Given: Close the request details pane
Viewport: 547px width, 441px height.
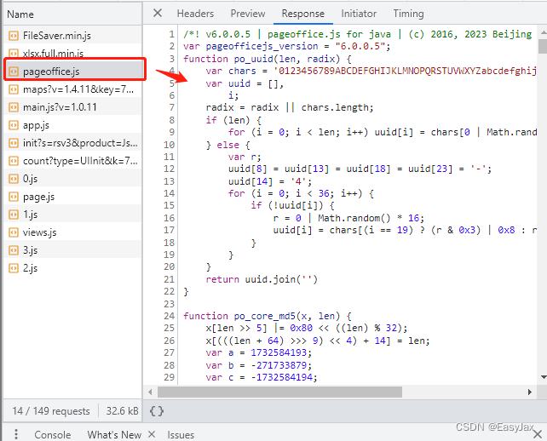Looking at the screenshot, I should click(x=158, y=14).
